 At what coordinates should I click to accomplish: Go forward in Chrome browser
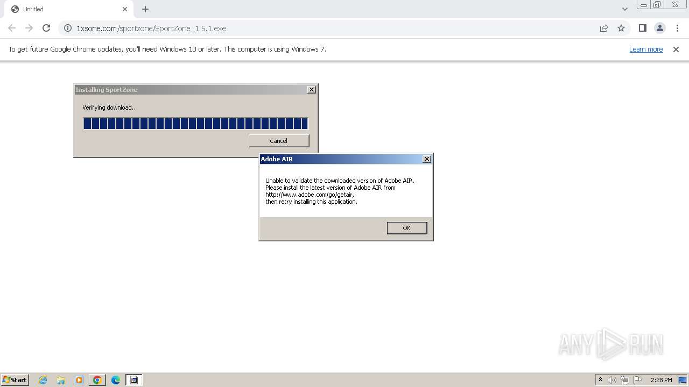pyautogui.click(x=29, y=28)
